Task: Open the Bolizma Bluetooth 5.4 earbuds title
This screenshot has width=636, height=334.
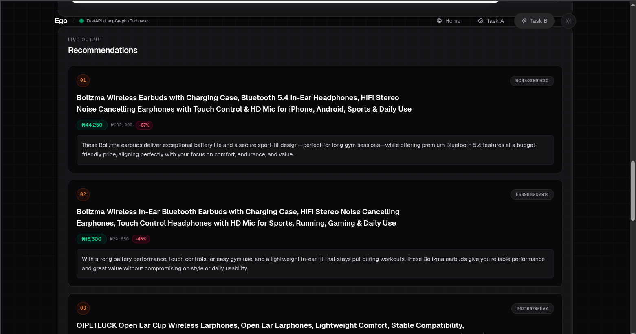Action: (x=244, y=103)
